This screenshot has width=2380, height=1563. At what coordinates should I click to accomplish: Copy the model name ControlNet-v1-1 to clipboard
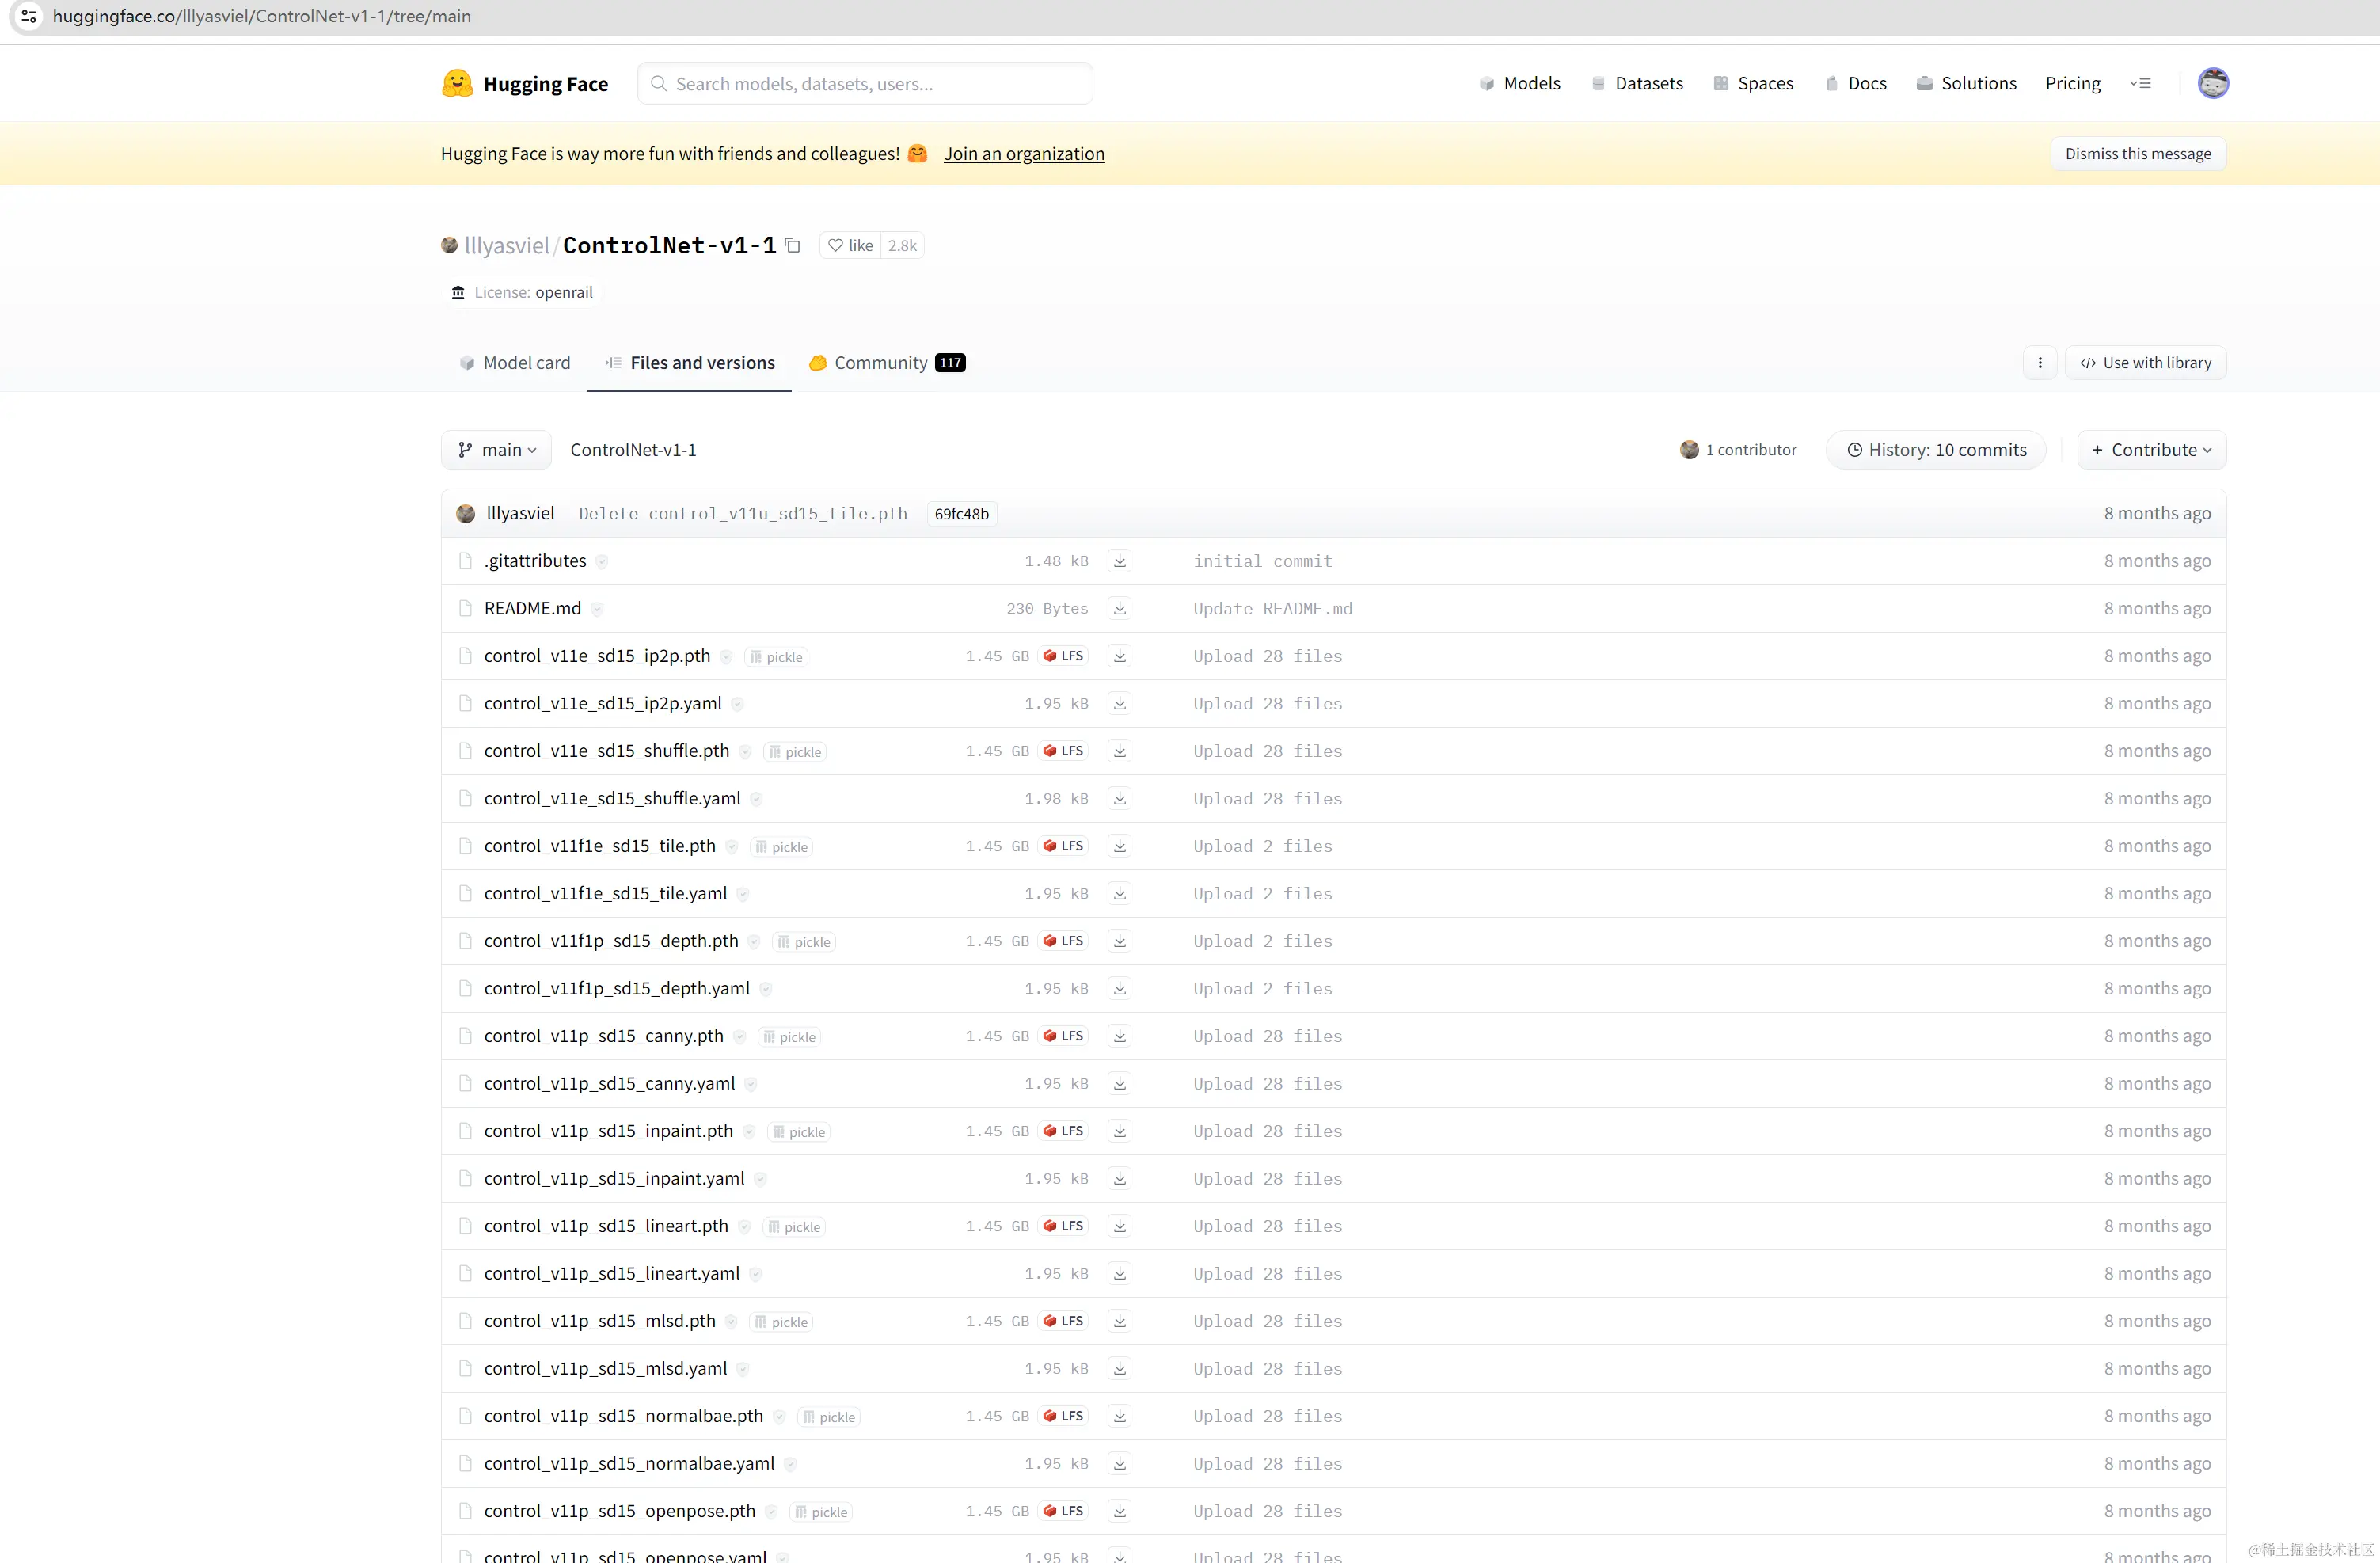pyautogui.click(x=792, y=245)
